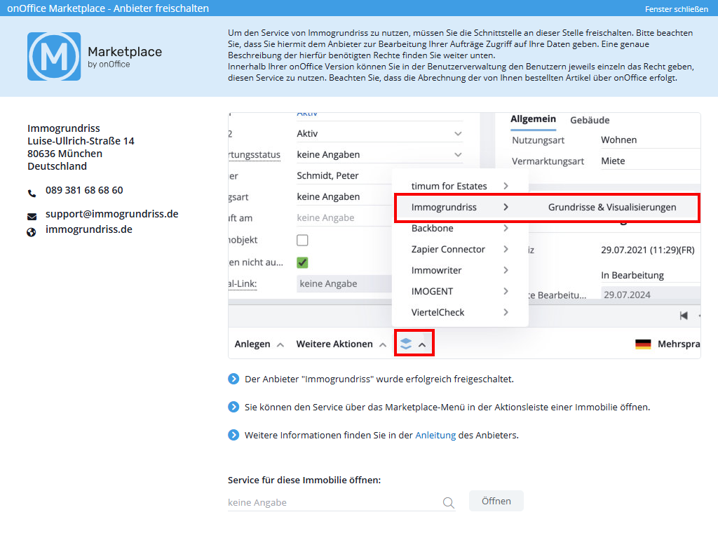The height and width of the screenshot is (538, 718).
Task: Click the 'Schmidt, Peter' value
Action: (327, 176)
